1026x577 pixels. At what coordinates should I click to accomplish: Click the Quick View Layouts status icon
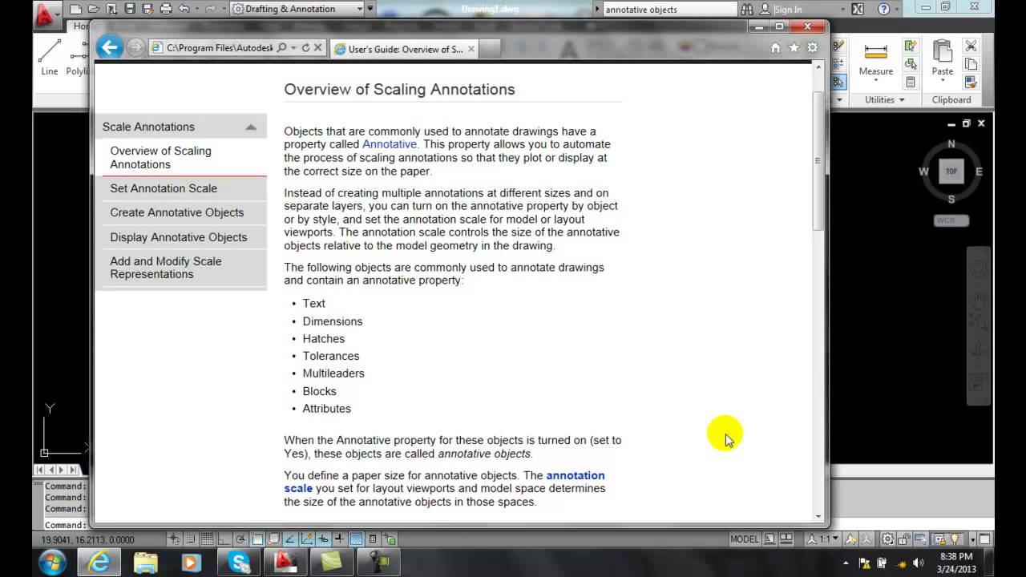[769, 539]
